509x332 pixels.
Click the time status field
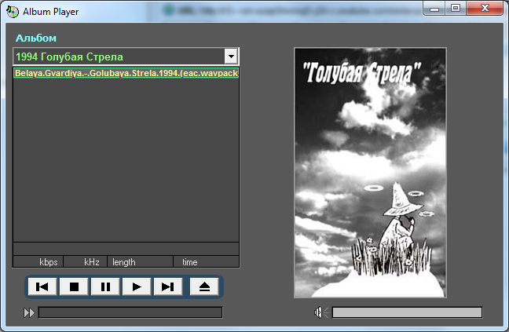click(206, 261)
